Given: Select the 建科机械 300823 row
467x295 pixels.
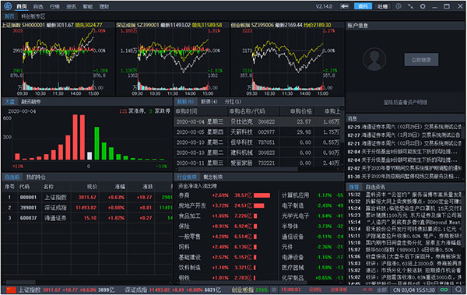Looking at the screenshot, I should [258, 153].
